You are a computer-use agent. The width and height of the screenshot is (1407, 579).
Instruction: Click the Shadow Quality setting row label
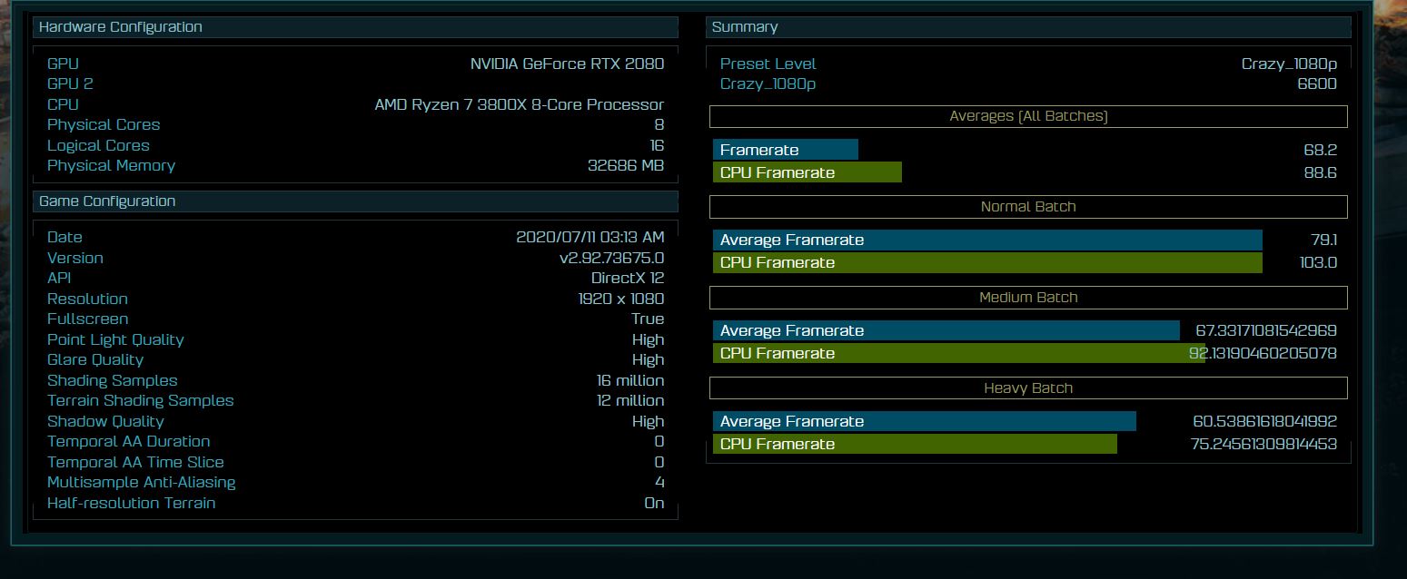click(x=105, y=422)
